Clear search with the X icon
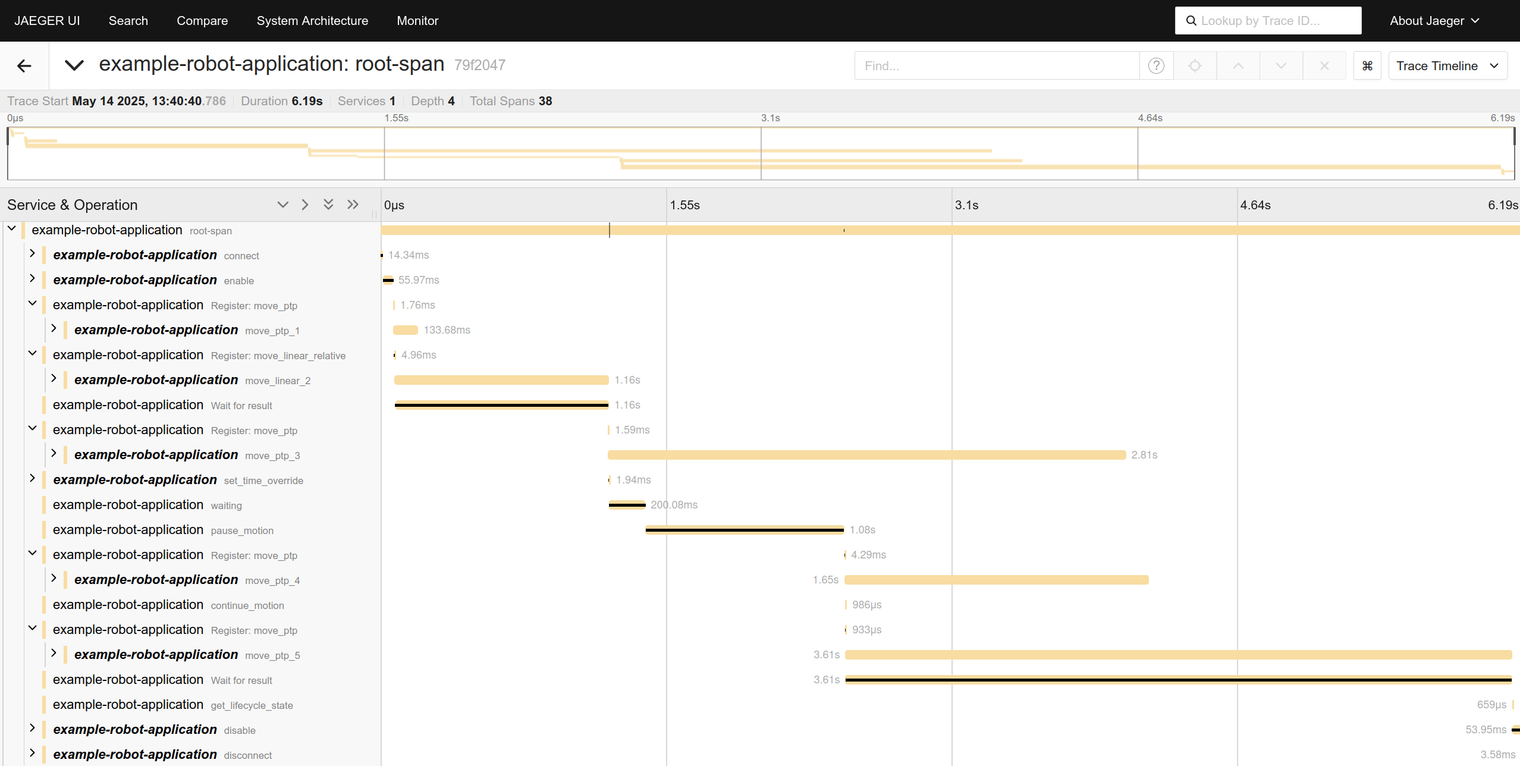The height and width of the screenshot is (766, 1520). tap(1324, 65)
